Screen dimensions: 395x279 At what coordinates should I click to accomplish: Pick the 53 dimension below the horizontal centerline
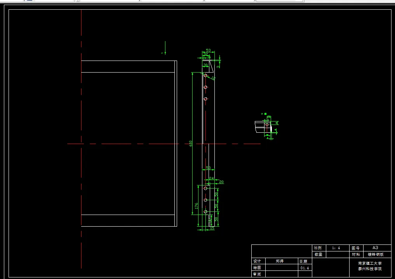point(208,168)
